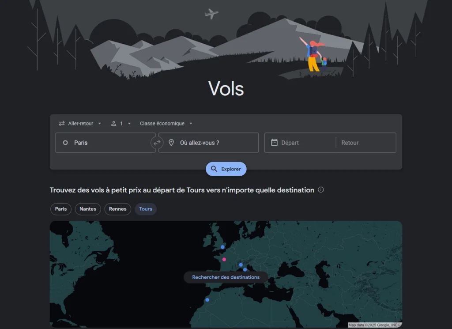Click the Retour date field

pyautogui.click(x=366, y=143)
